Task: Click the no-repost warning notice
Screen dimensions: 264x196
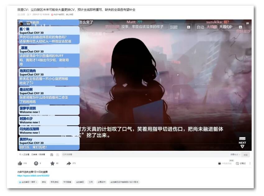Action: click(62, 15)
